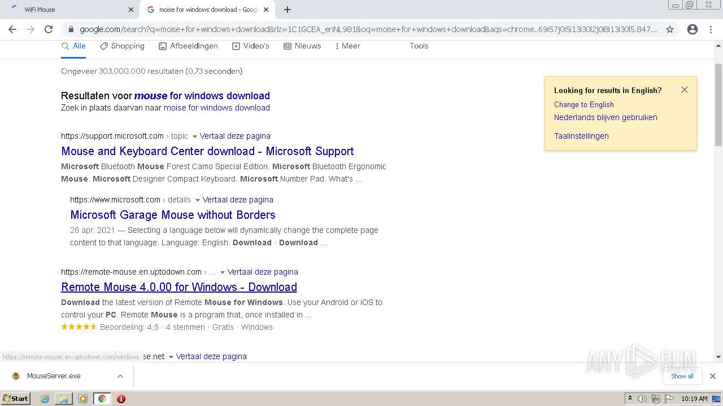Expand arrow beside bottom partially visible result
Image resolution: width=723 pixels, height=406 pixels.
point(171,357)
